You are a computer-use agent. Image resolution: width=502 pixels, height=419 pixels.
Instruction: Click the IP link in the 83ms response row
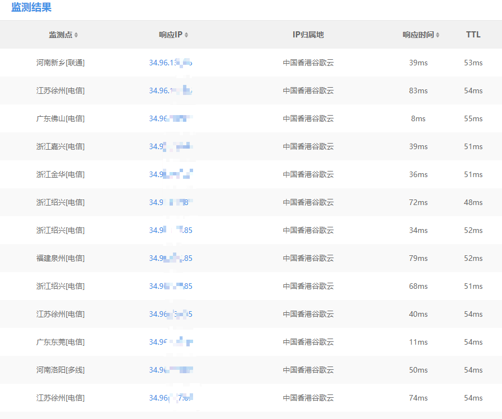pos(171,91)
